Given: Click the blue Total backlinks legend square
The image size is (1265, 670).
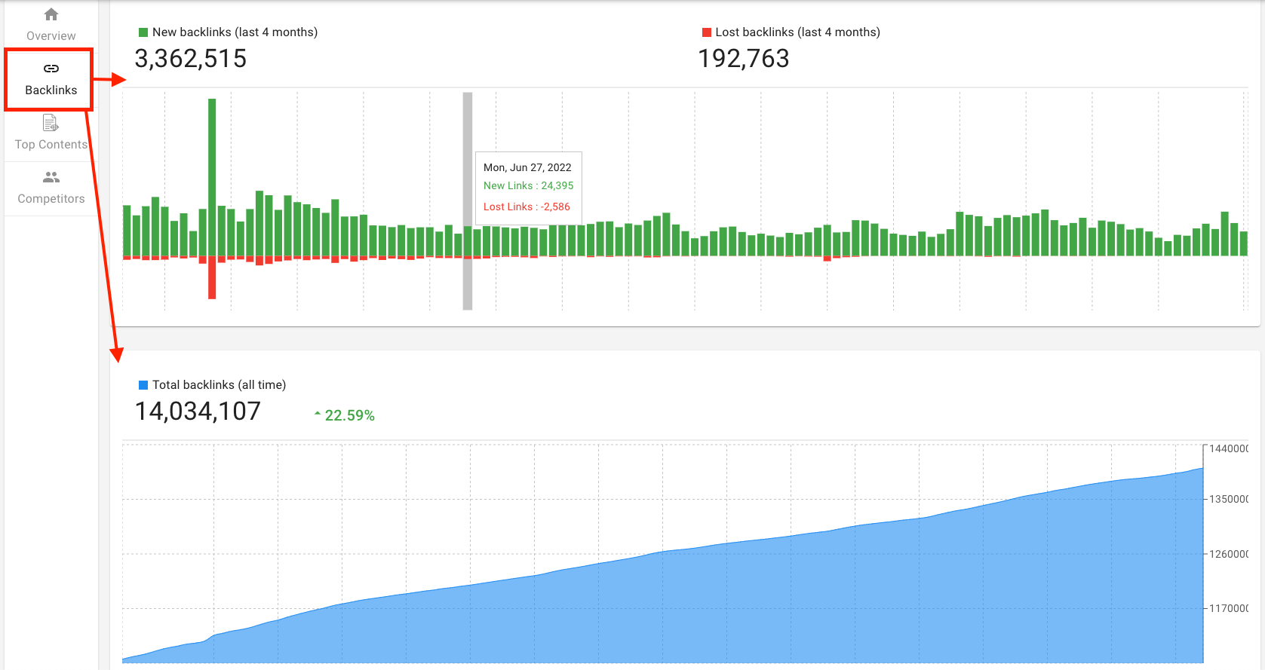Looking at the screenshot, I should 143,385.
